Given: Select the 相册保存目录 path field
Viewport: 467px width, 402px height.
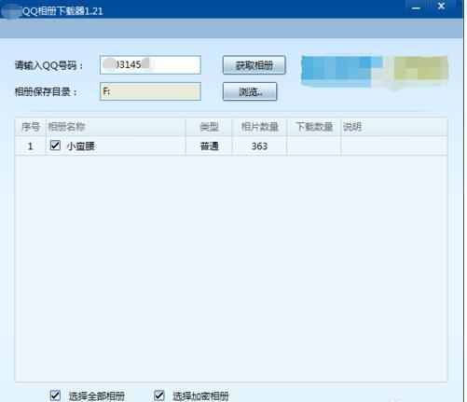Looking at the screenshot, I should coord(150,91).
